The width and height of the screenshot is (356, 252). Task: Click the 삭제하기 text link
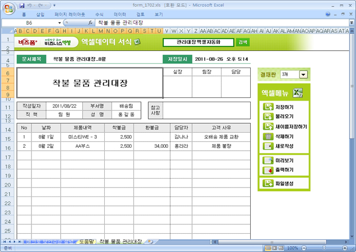click(284, 137)
